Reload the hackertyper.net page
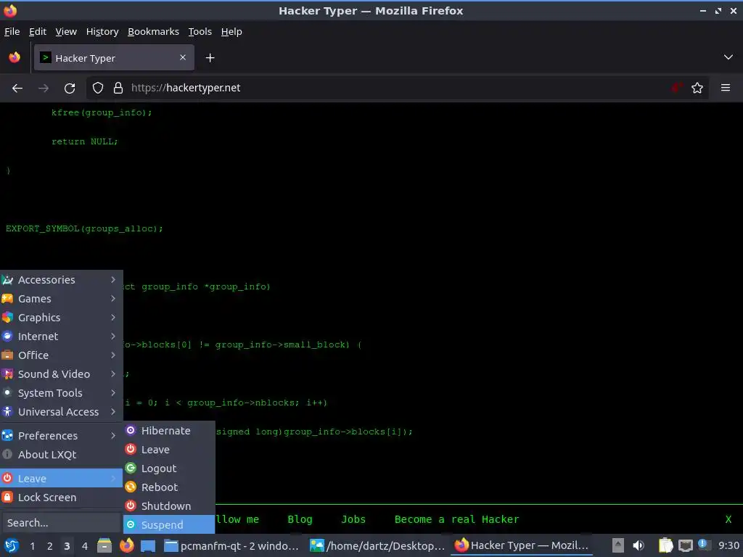743x557 pixels. coord(70,88)
